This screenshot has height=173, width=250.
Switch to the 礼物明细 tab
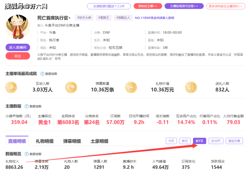(44, 141)
